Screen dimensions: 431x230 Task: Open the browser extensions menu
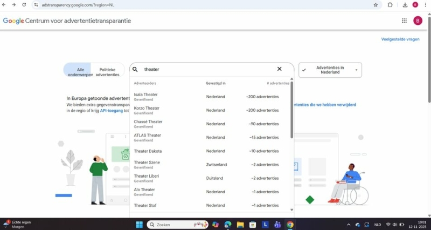coord(390,5)
